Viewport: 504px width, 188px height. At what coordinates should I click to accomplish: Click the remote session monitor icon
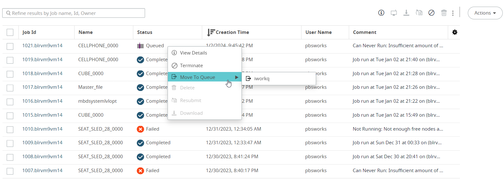pyautogui.click(x=394, y=13)
